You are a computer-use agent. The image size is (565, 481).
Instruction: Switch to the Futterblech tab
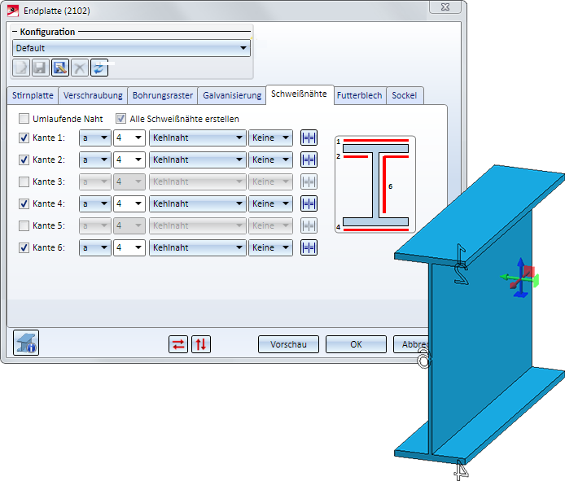click(360, 95)
